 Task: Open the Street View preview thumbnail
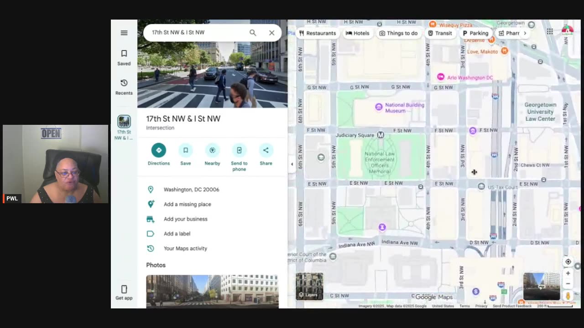(x=542, y=286)
